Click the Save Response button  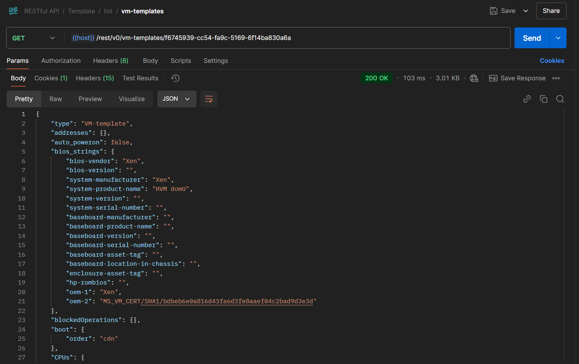[517, 78]
